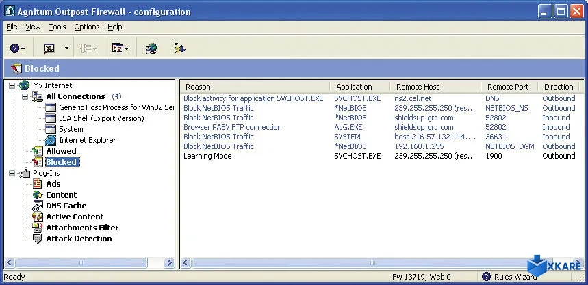Screen dimensions: 588x285
Task: Click Fw 13719, Web 0 status text
Action: coord(422,277)
